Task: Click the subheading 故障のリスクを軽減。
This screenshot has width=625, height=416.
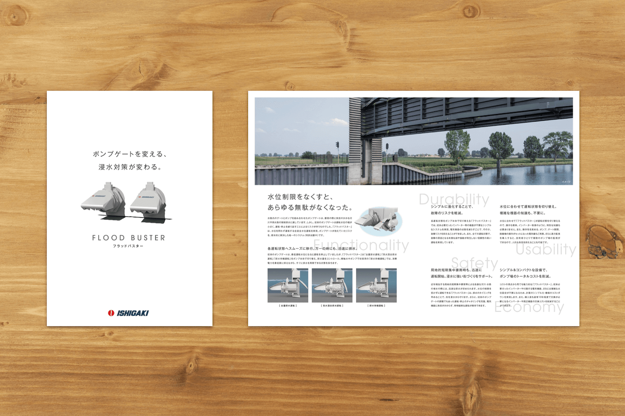Action: coord(446,213)
